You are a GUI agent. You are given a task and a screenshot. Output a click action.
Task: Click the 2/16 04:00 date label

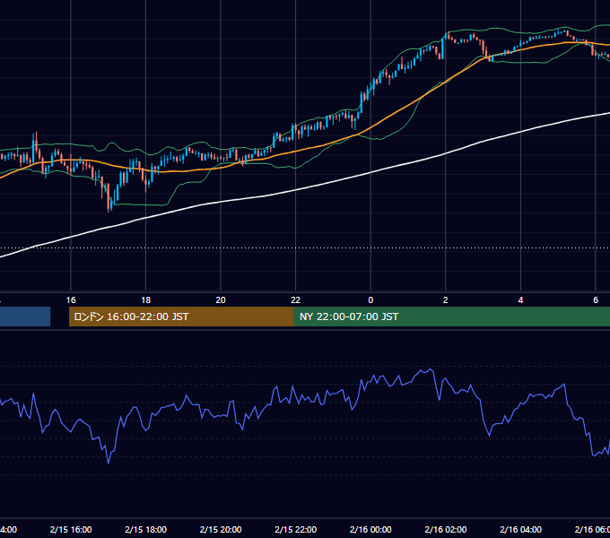pos(520,529)
